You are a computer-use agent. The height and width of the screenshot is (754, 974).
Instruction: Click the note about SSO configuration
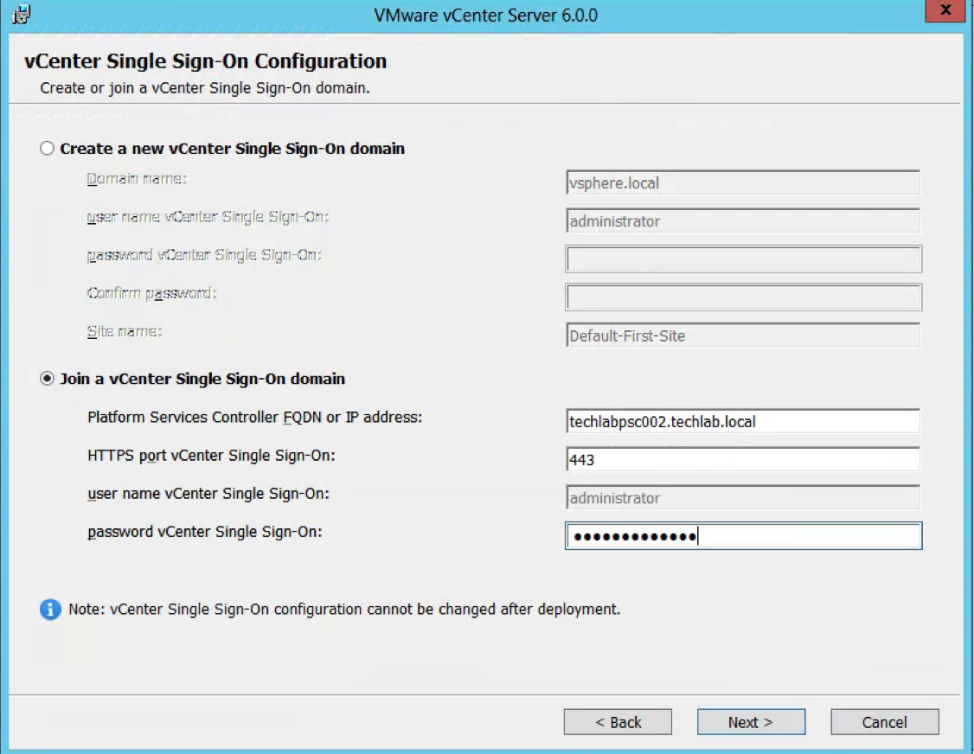(344, 610)
